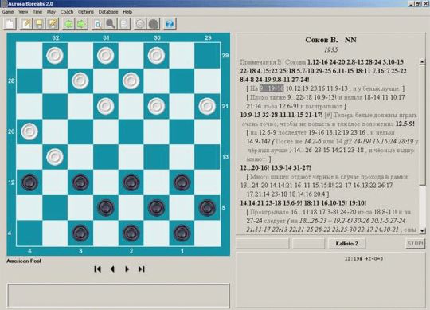
Task: Select the white piece on square 30
Action: click(156, 56)
